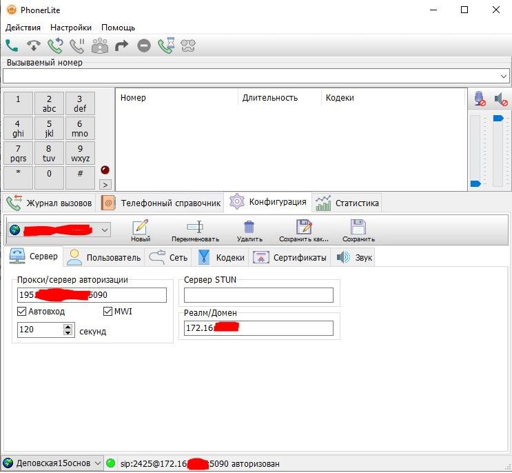Click the 120 seconds value field
Image resolution: width=512 pixels, height=473 pixels.
pos(41,330)
